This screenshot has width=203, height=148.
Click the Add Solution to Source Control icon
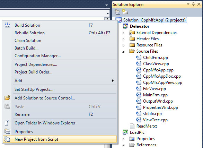7,98
